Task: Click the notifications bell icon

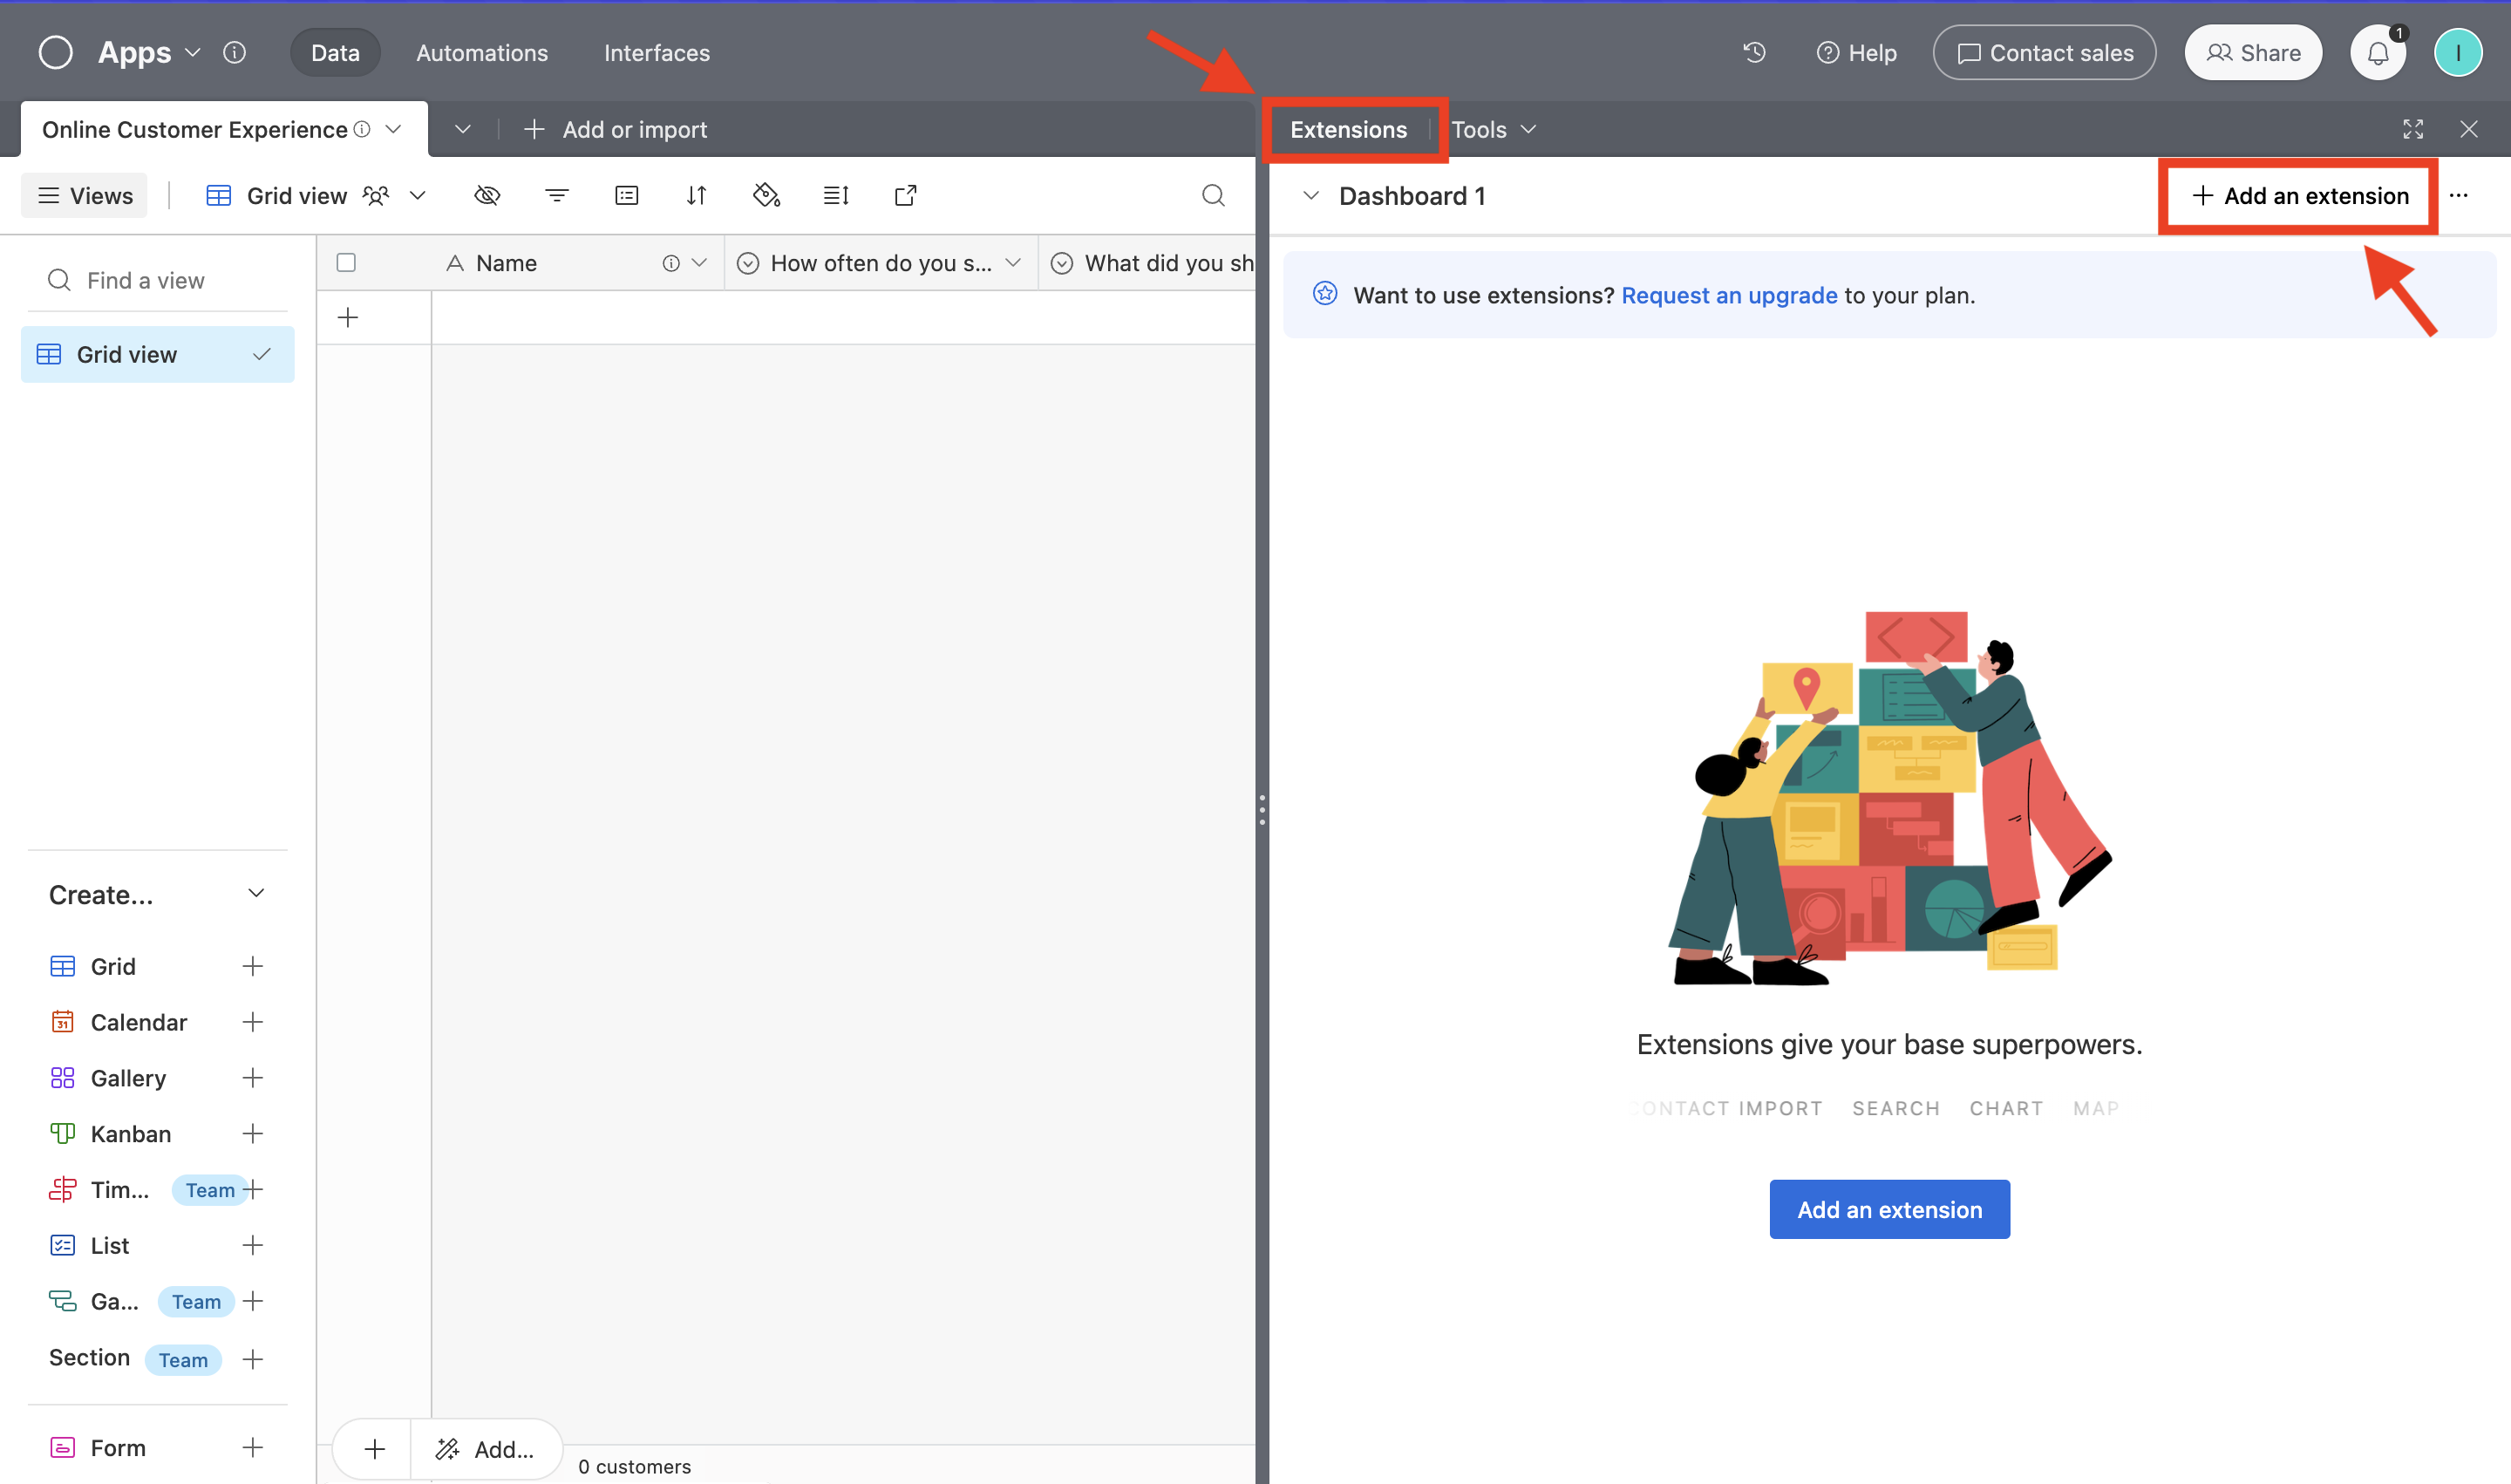Action: 2377,53
